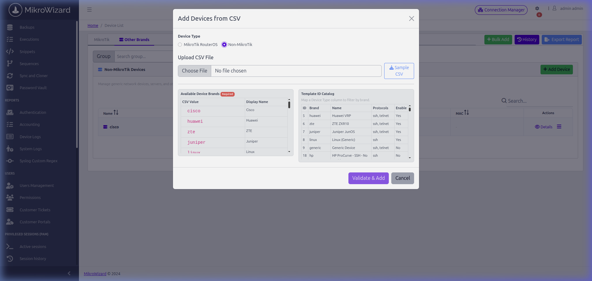Screen dimensions: 592x281
Task: Open actions menu for cisco row
Action: pos(559,127)
